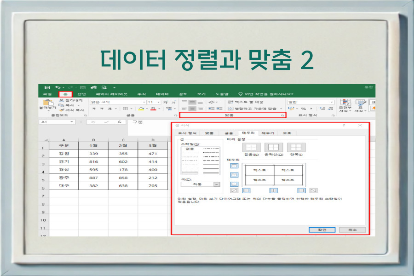Switch to the Number Format dialog tab
The width and height of the screenshot is (414, 276).
tap(187, 133)
